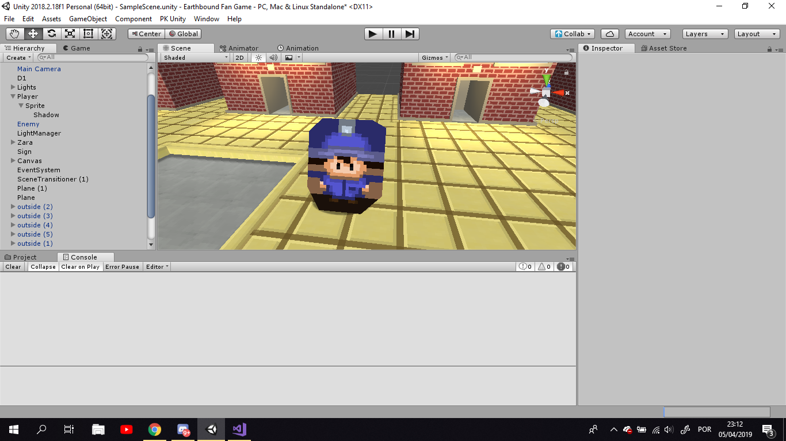786x441 pixels.
Task: Open the Shaded draw mode dropdown
Action: pos(196,57)
